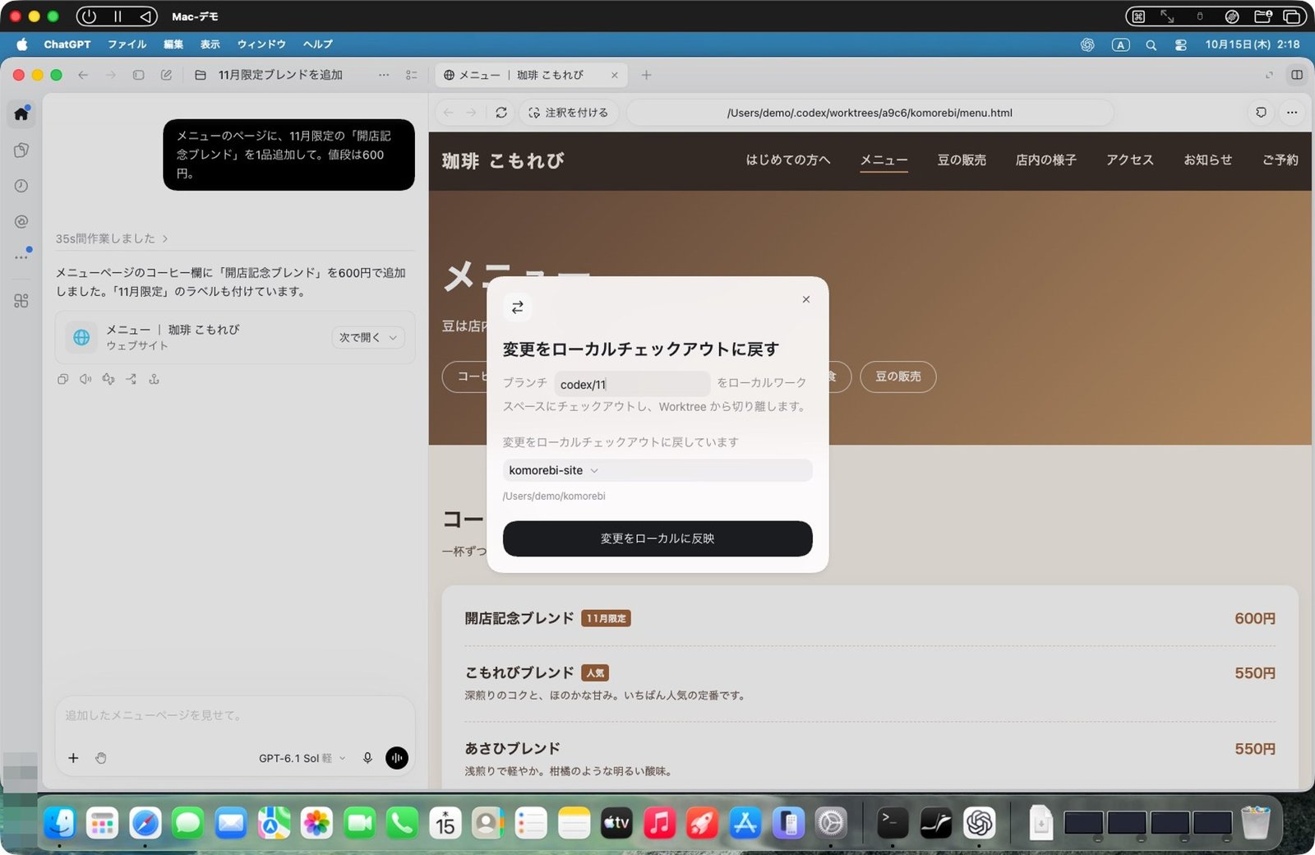Select the 豆の販売 nav item

tap(962, 160)
